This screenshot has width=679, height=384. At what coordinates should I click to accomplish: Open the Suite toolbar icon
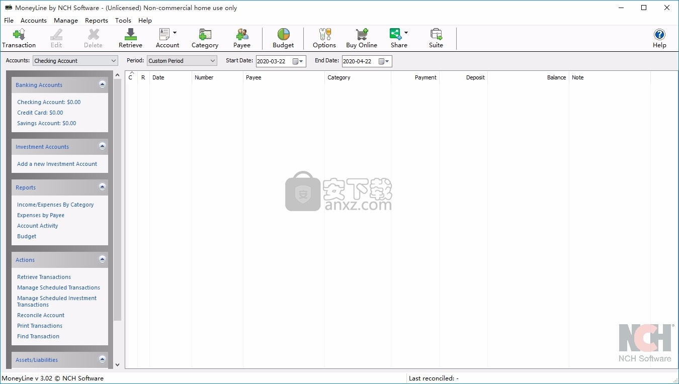pyautogui.click(x=436, y=38)
